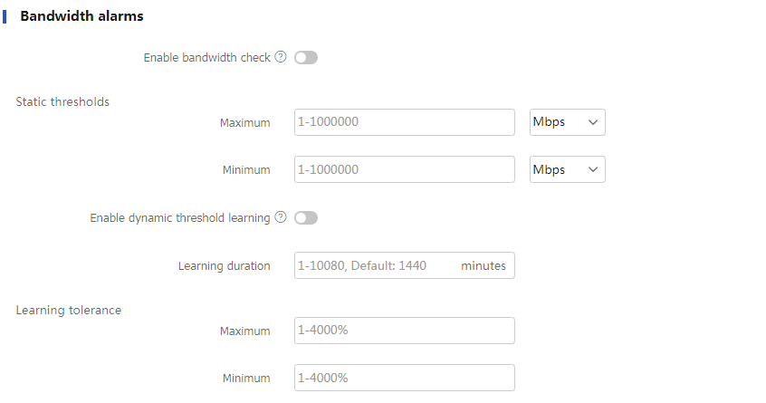Click the Static thresholds group label

pyautogui.click(x=62, y=101)
